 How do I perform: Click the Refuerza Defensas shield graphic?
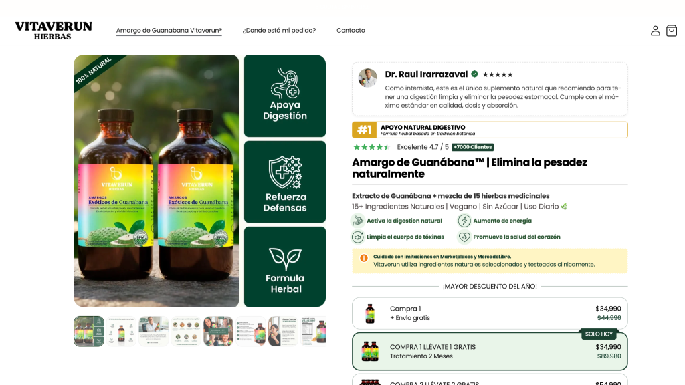pyautogui.click(x=285, y=172)
